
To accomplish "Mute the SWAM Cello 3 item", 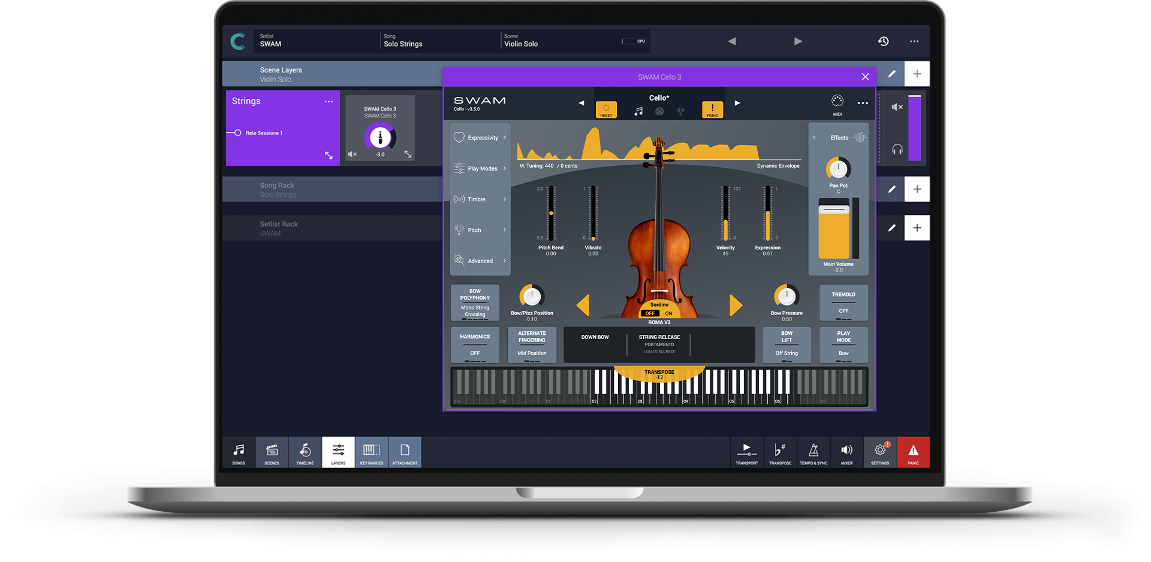I will pyautogui.click(x=352, y=155).
